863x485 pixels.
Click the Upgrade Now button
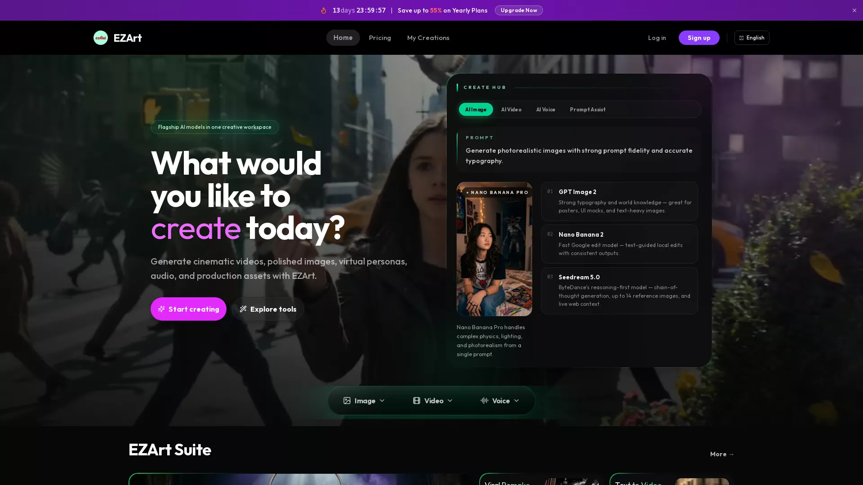(x=519, y=10)
